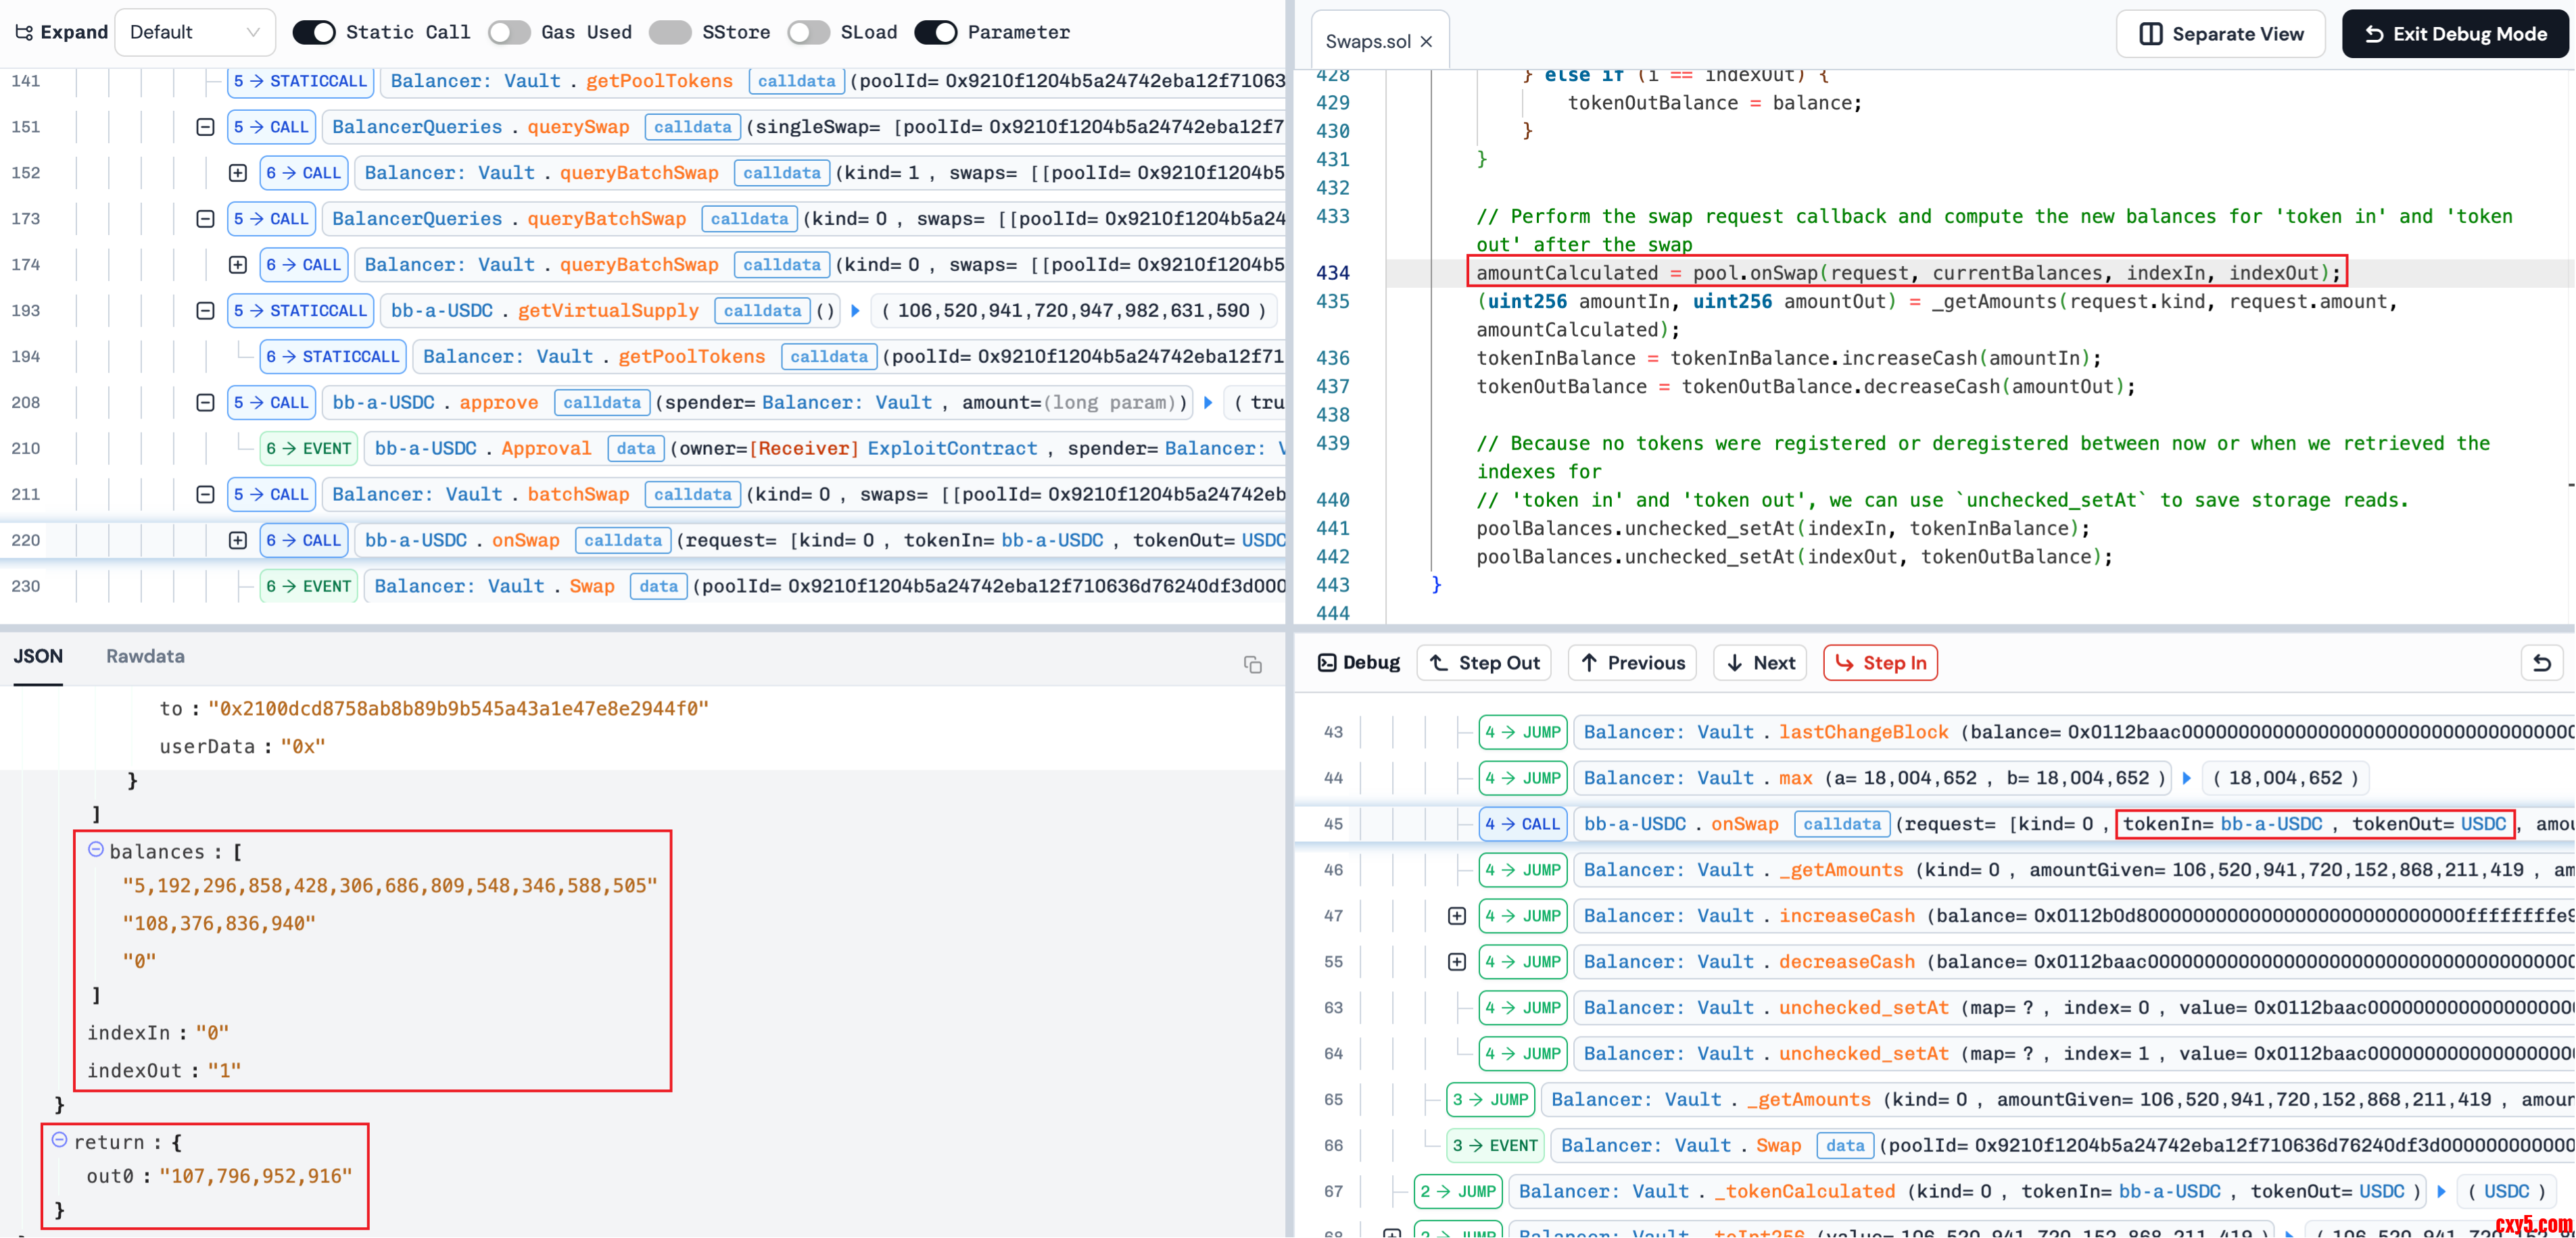Screen dimensions: 2576x1238
Task: Click the undo arrow icon in debug bar
Action: 2541,662
